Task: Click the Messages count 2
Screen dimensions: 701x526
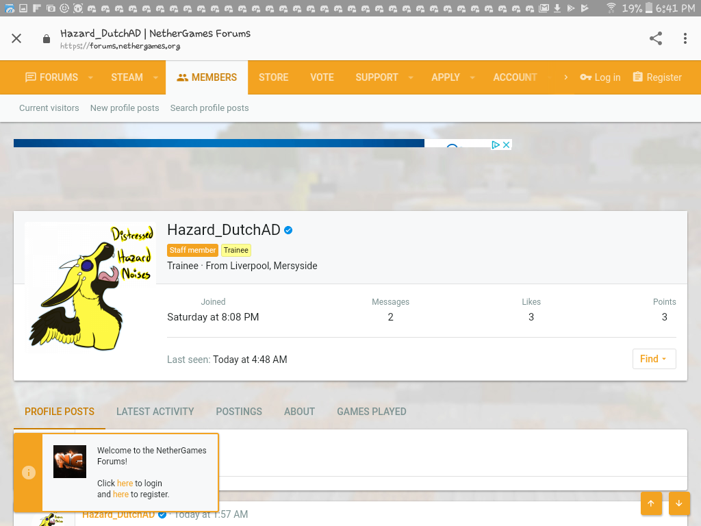Action: [391, 317]
